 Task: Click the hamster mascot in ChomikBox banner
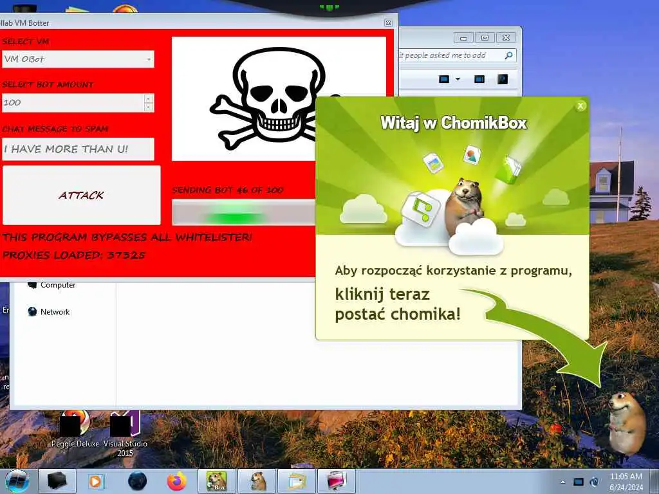(x=463, y=206)
